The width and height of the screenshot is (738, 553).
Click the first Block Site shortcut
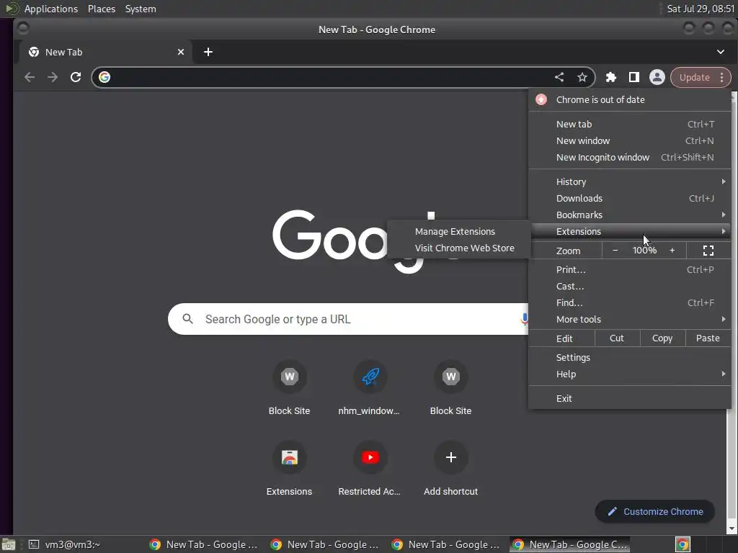290,377
